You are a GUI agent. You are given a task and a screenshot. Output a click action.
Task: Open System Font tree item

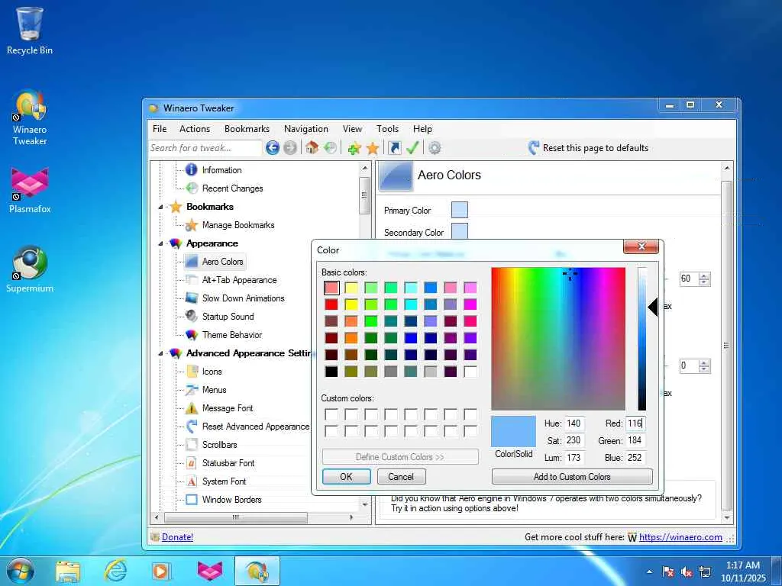coord(224,481)
